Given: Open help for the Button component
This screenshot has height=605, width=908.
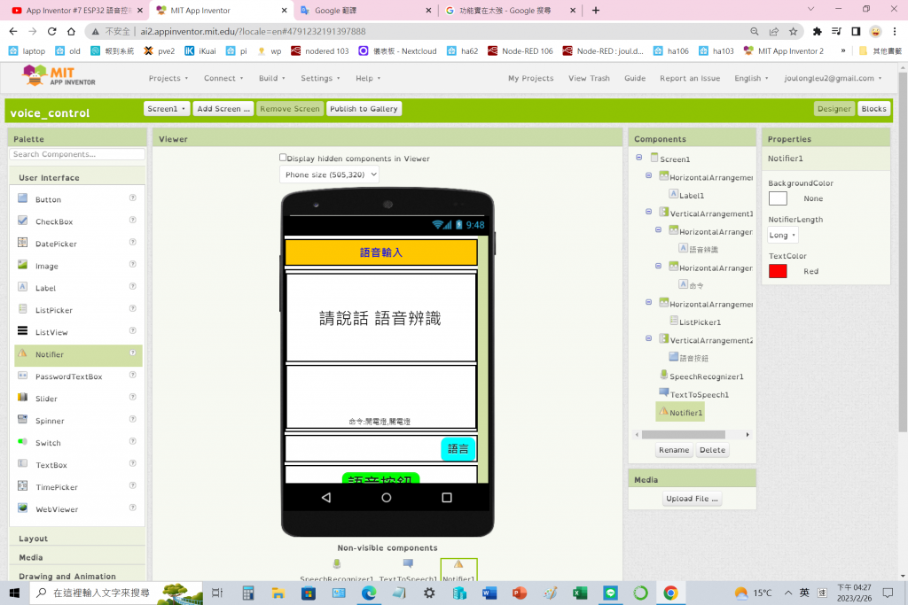Looking at the screenshot, I should [x=133, y=198].
